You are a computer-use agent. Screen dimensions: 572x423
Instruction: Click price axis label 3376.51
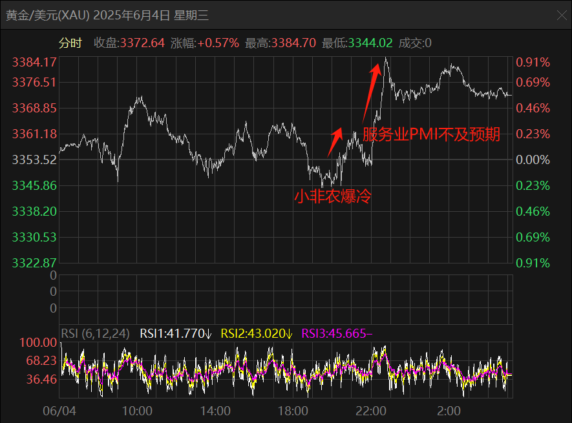coord(34,83)
